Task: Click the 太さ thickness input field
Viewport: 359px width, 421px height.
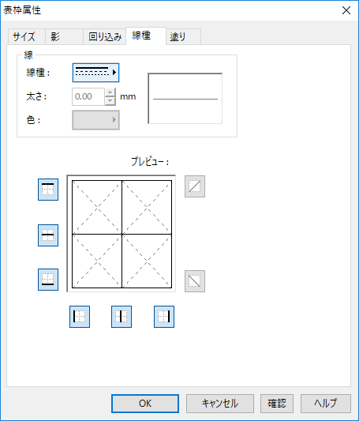Action: 88,96
